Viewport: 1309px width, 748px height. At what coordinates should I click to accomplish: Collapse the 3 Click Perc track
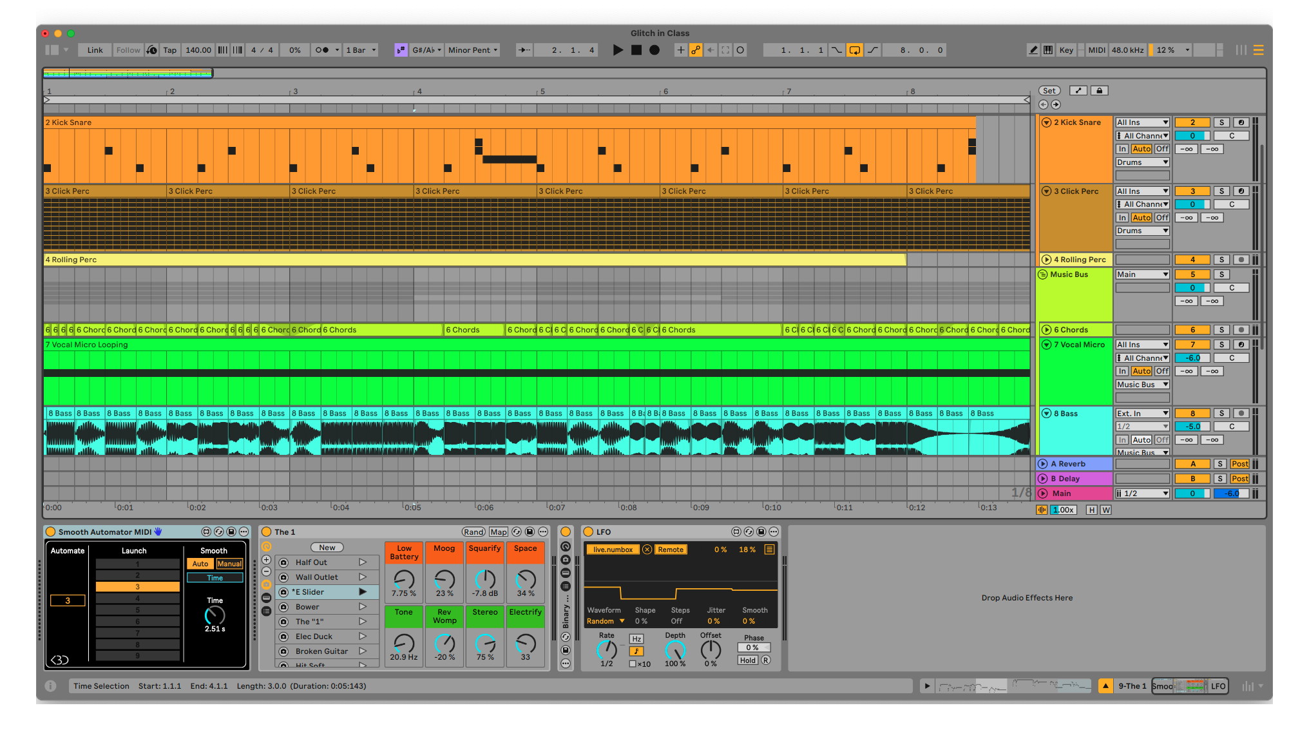[1047, 191]
